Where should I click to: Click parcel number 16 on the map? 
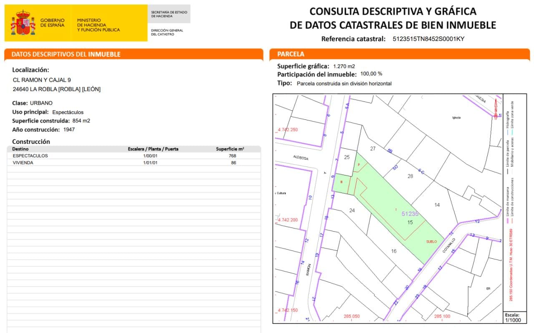tap(393, 251)
